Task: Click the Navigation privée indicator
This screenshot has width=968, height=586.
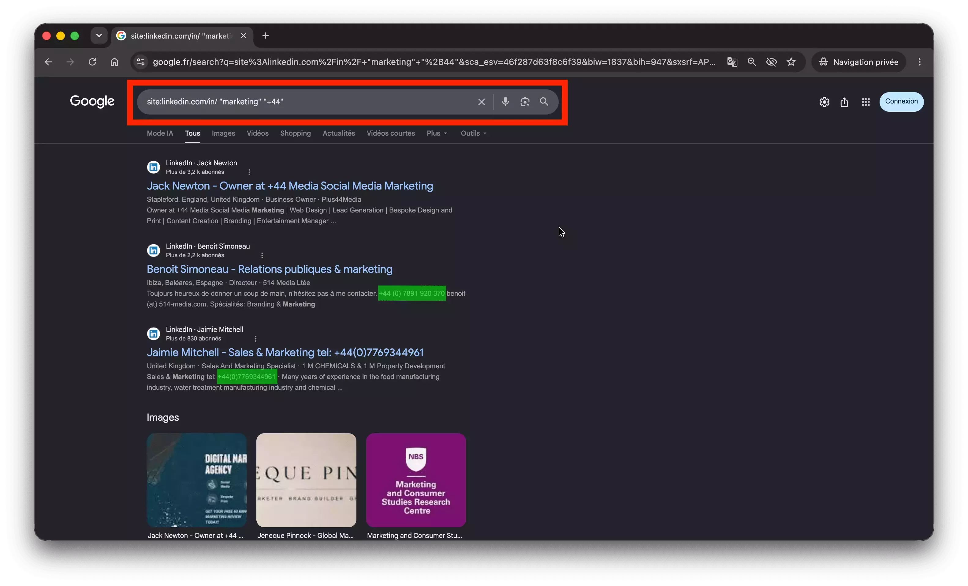Action: click(858, 62)
